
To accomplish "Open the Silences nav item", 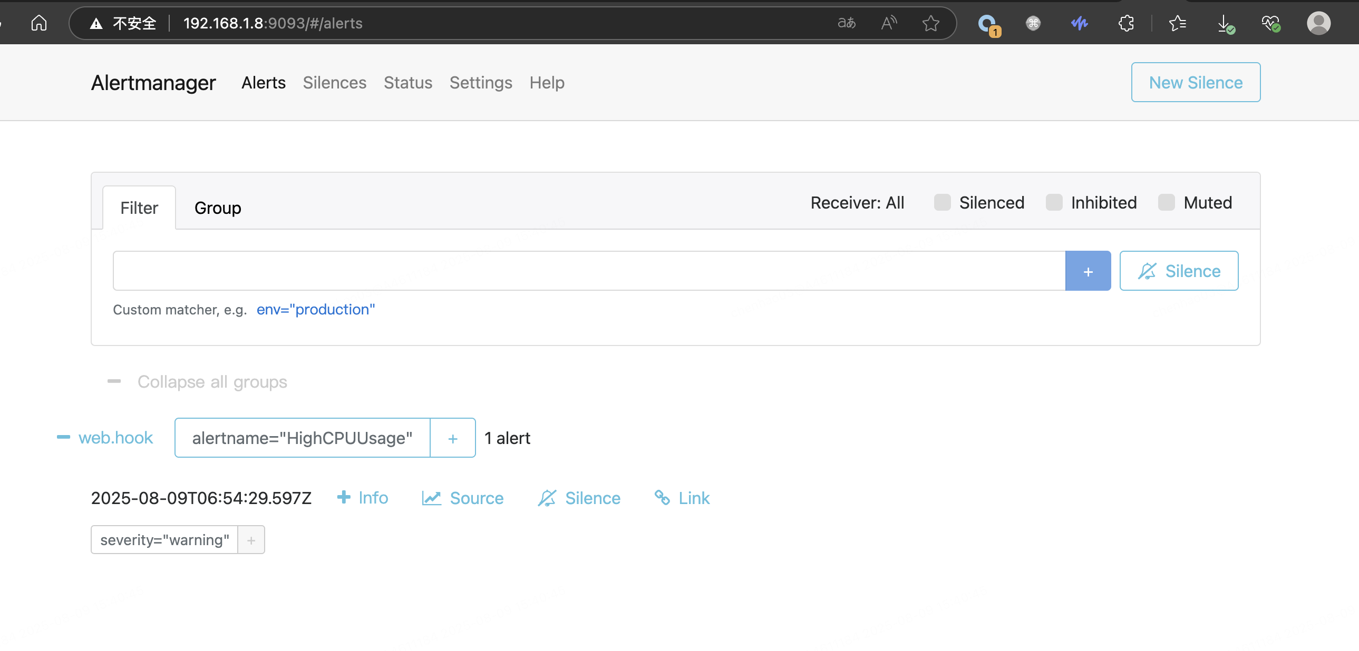I will [x=334, y=83].
